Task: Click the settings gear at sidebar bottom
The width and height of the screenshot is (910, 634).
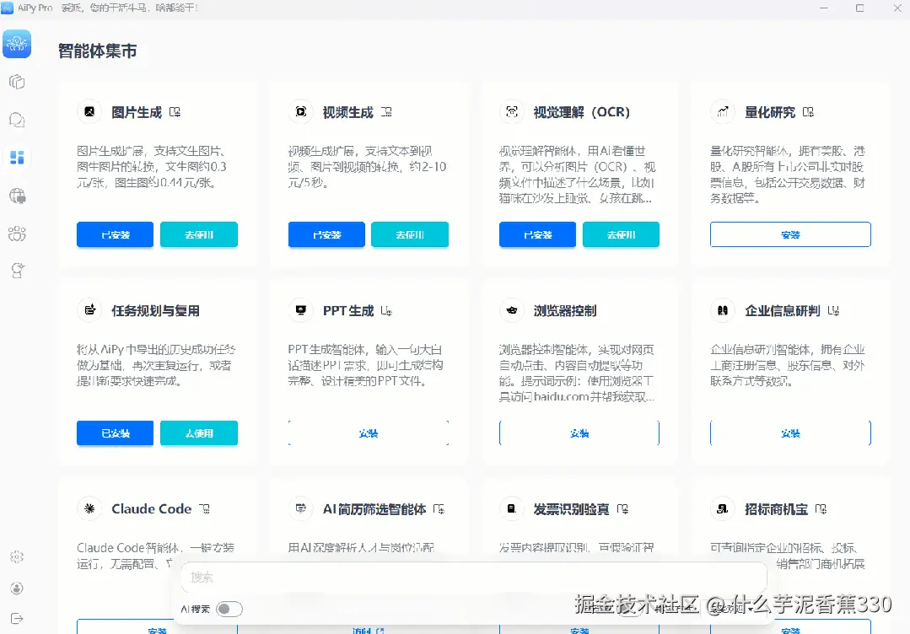Action: click(17, 556)
